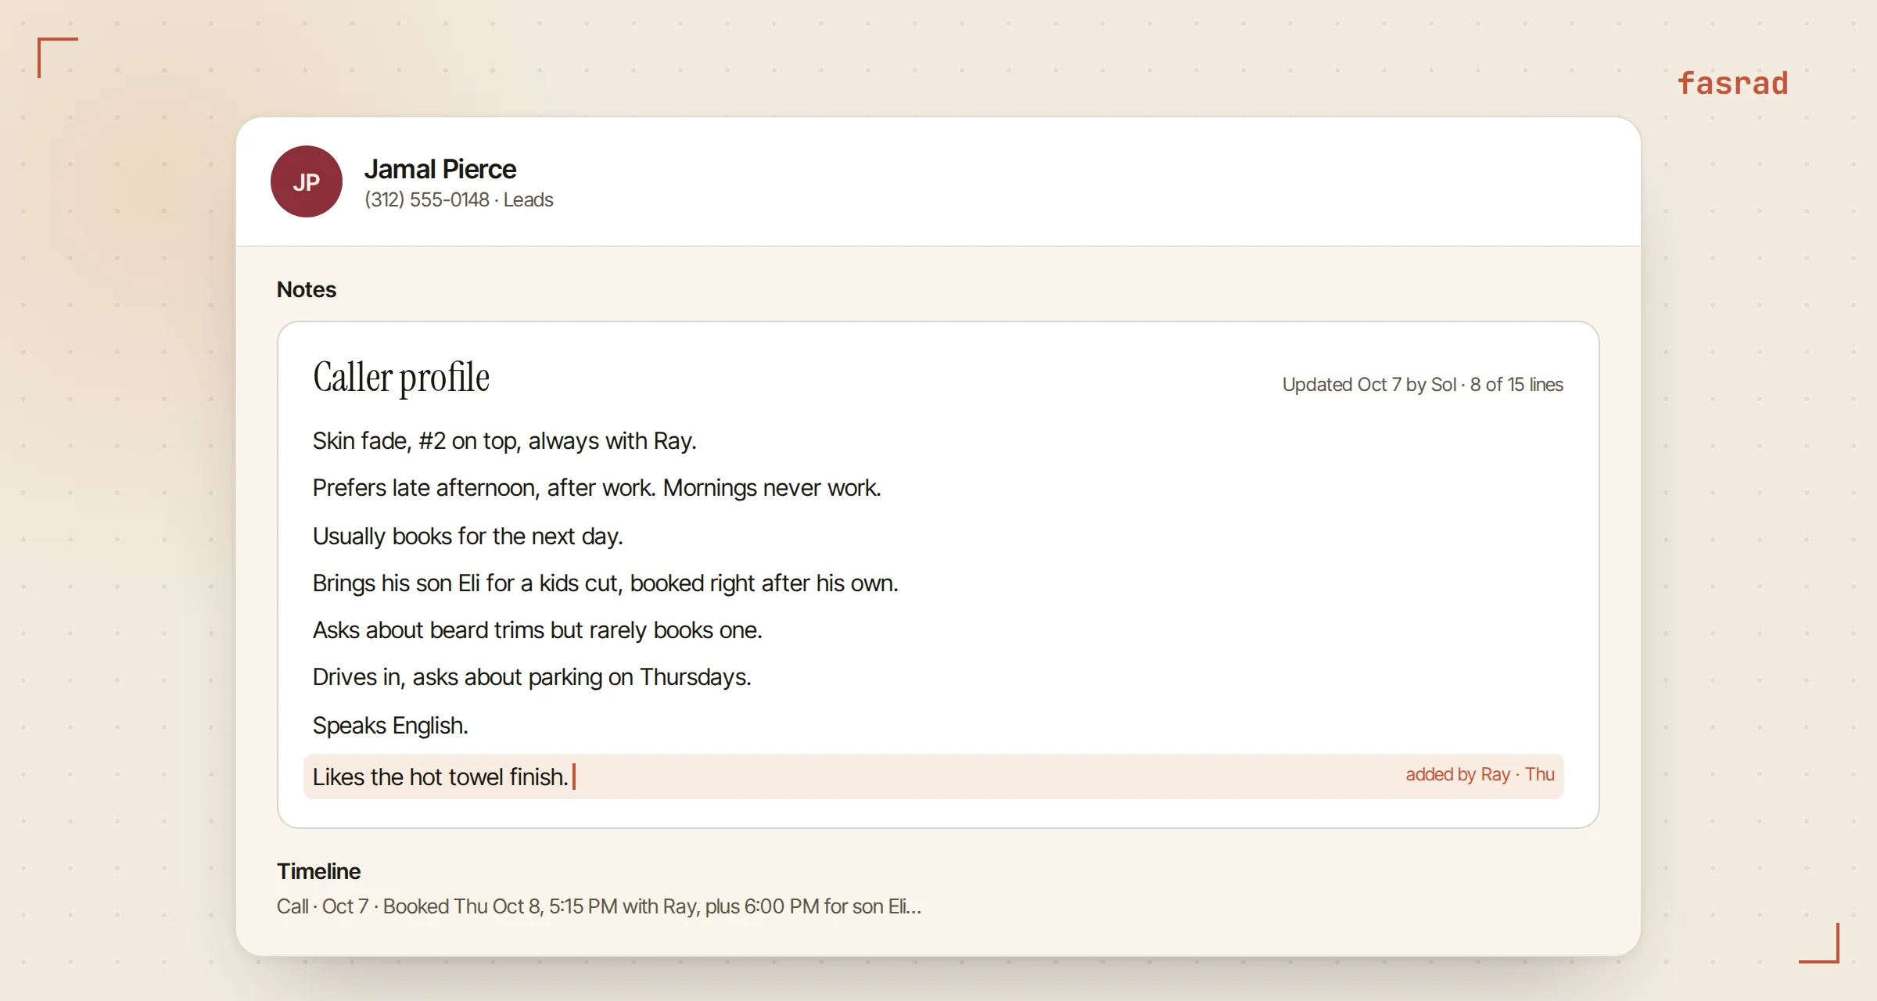
Task: Click the phone number (312) 555-0148
Action: [427, 200]
